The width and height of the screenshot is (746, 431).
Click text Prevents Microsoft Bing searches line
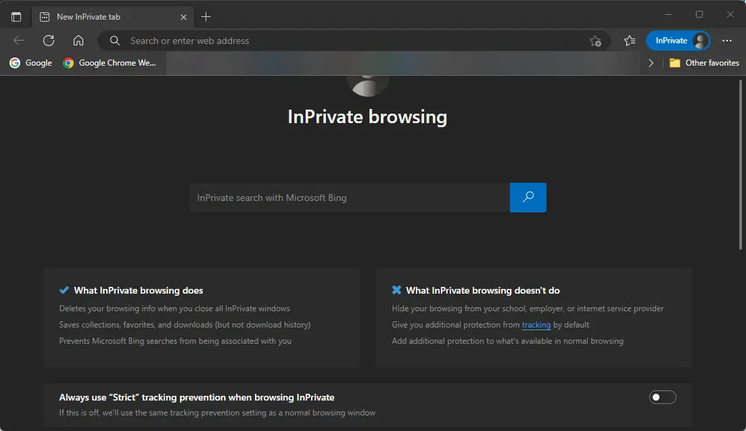pos(175,341)
